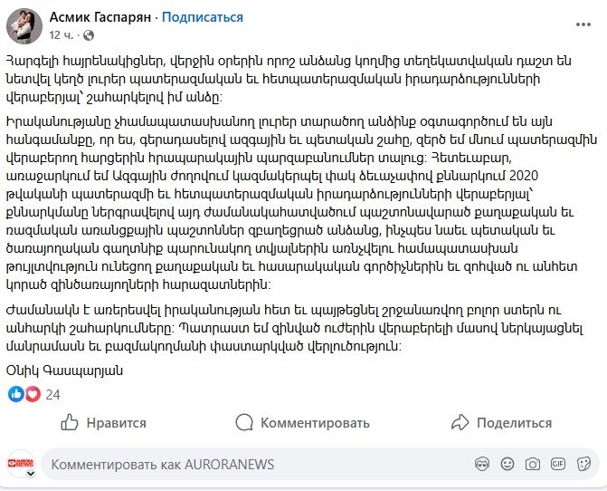Open the emoji picker in comment box

(508, 464)
